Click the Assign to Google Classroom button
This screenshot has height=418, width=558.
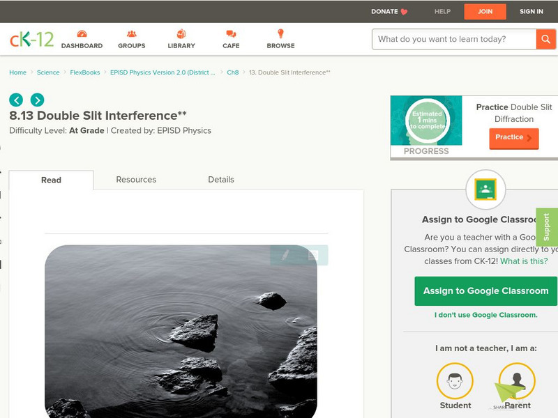point(485,291)
